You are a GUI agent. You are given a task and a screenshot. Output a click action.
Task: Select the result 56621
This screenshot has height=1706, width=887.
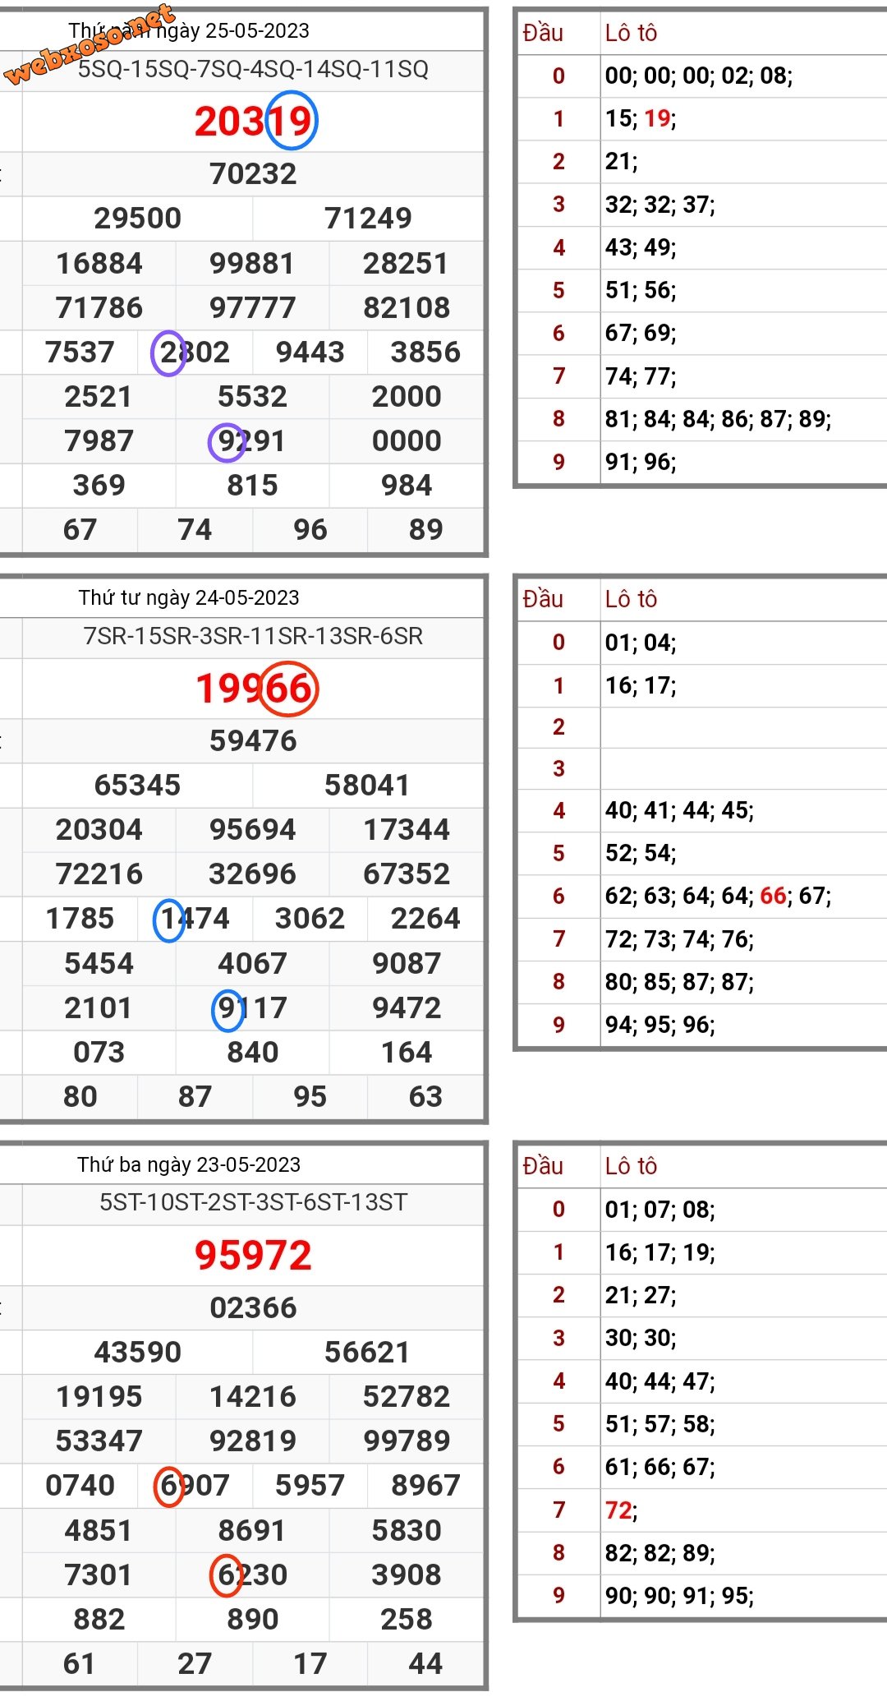(x=367, y=1352)
